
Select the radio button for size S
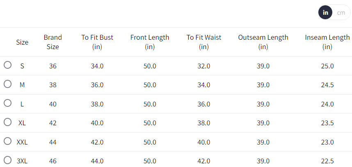pyautogui.click(x=7, y=65)
